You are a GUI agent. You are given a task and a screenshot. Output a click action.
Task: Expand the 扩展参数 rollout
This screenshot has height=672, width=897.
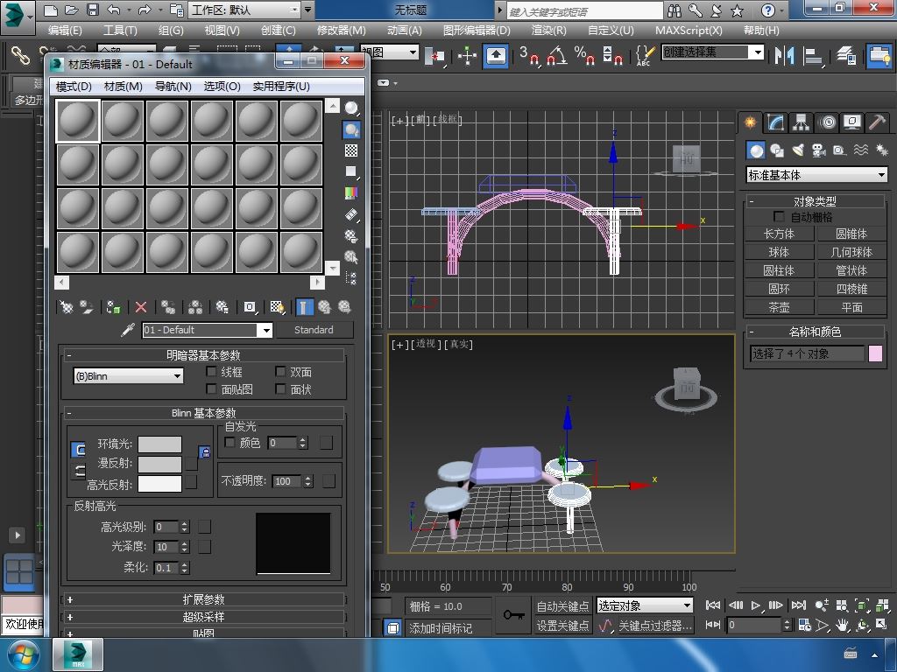click(203, 599)
